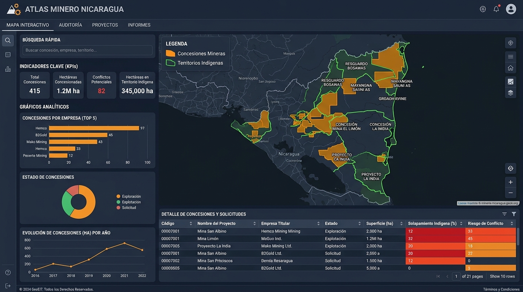Click the quick search input field
Screen dimensions: 523x292
click(x=87, y=50)
